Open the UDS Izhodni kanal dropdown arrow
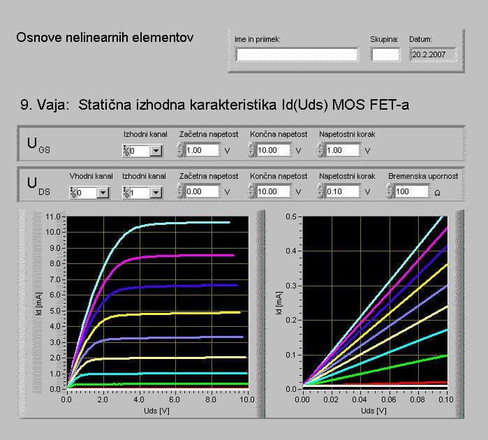 point(156,193)
